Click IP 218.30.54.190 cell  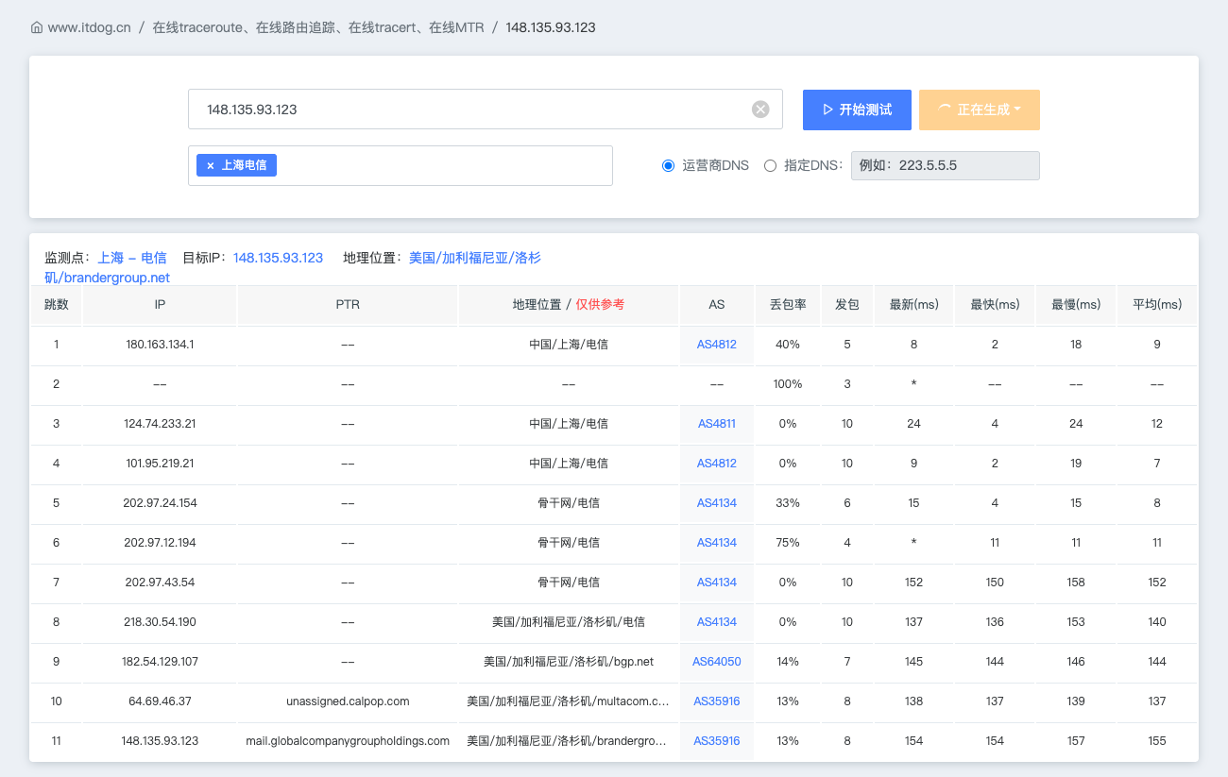(x=160, y=622)
